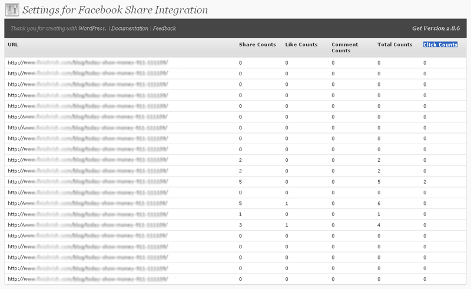The width and height of the screenshot is (471, 289).
Task: Click the Total Counts column header
Action: point(394,45)
